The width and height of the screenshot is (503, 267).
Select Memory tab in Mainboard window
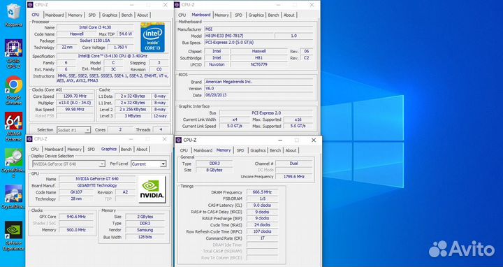point(221,15)
